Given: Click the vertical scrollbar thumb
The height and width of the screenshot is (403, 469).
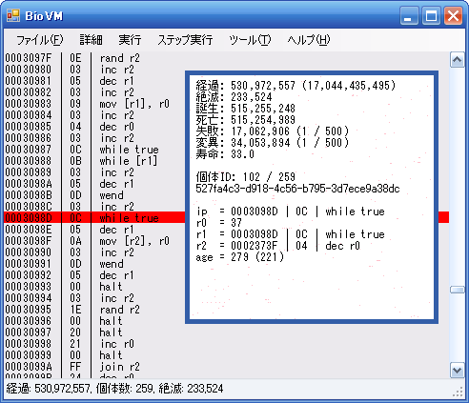Looking at the screenshot, I should (457, 290).
